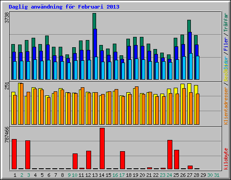Click the red kilobyte bar for day 10
The image size is (231, 180).
(x=75, y=161)
